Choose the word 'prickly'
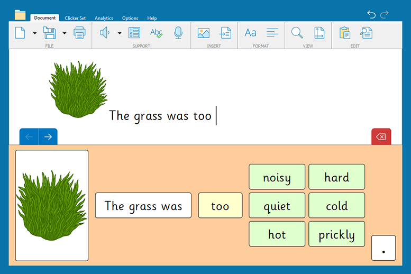Viewport: 411px width, 274px height. click(x=336, y=234)
